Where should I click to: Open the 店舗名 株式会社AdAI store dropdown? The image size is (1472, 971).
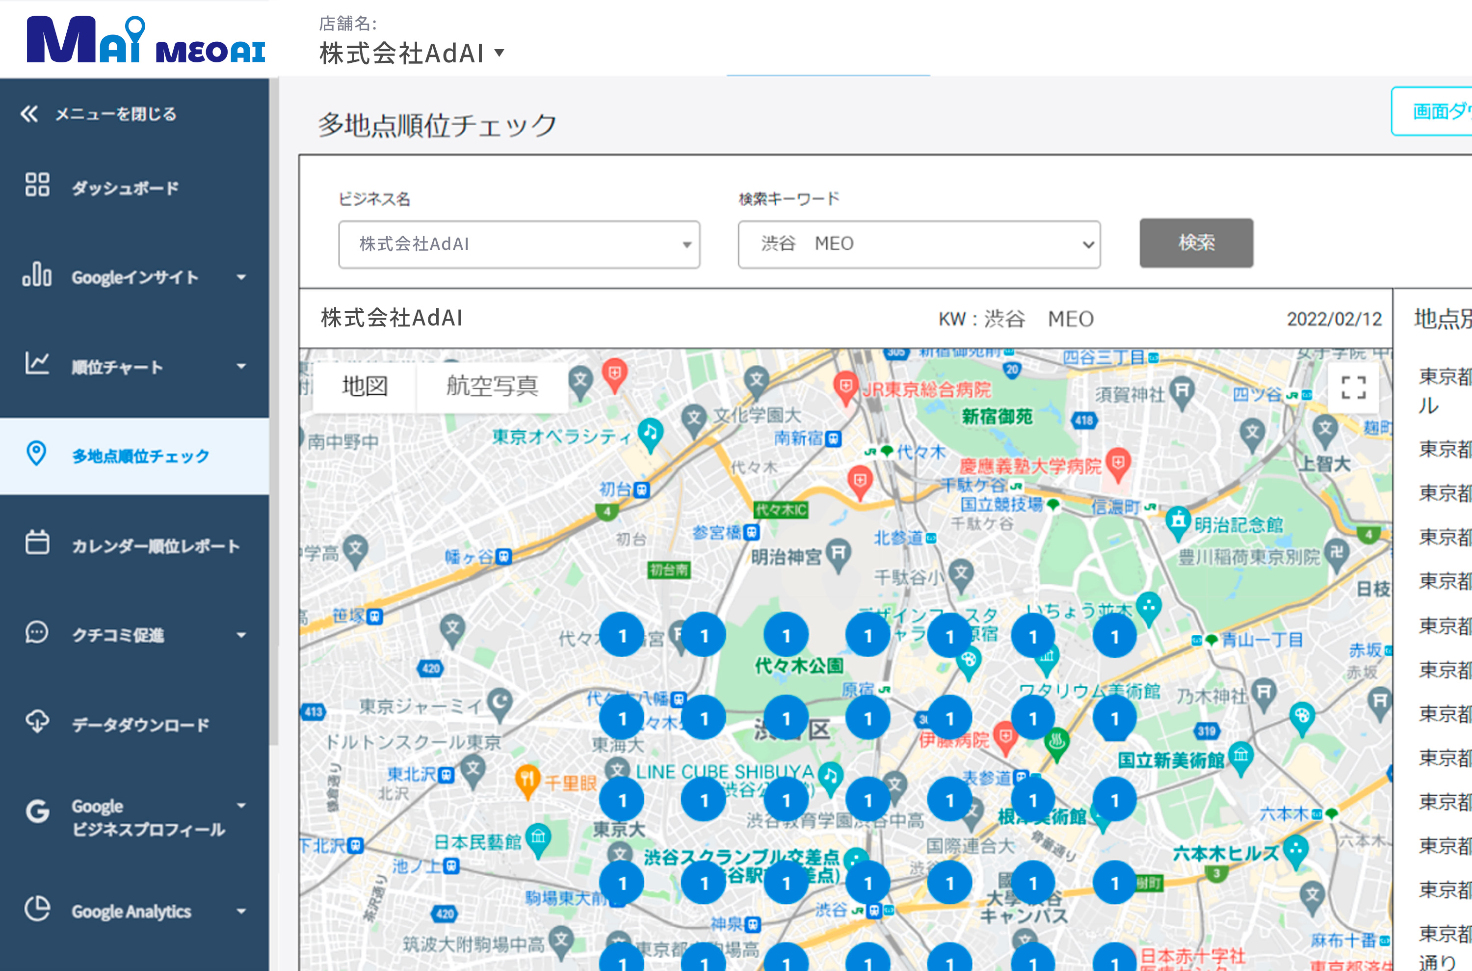(412, 53)
